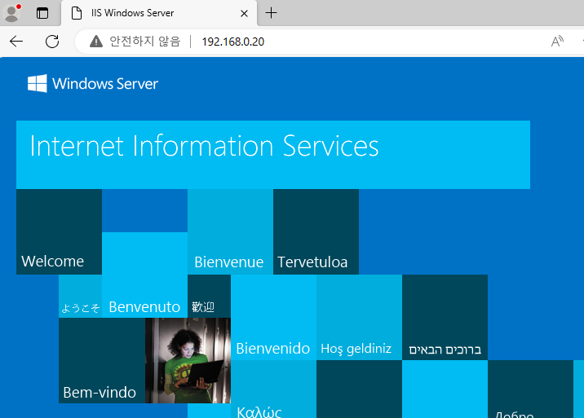Click the Windows Server heading text

tap(105, 84)
